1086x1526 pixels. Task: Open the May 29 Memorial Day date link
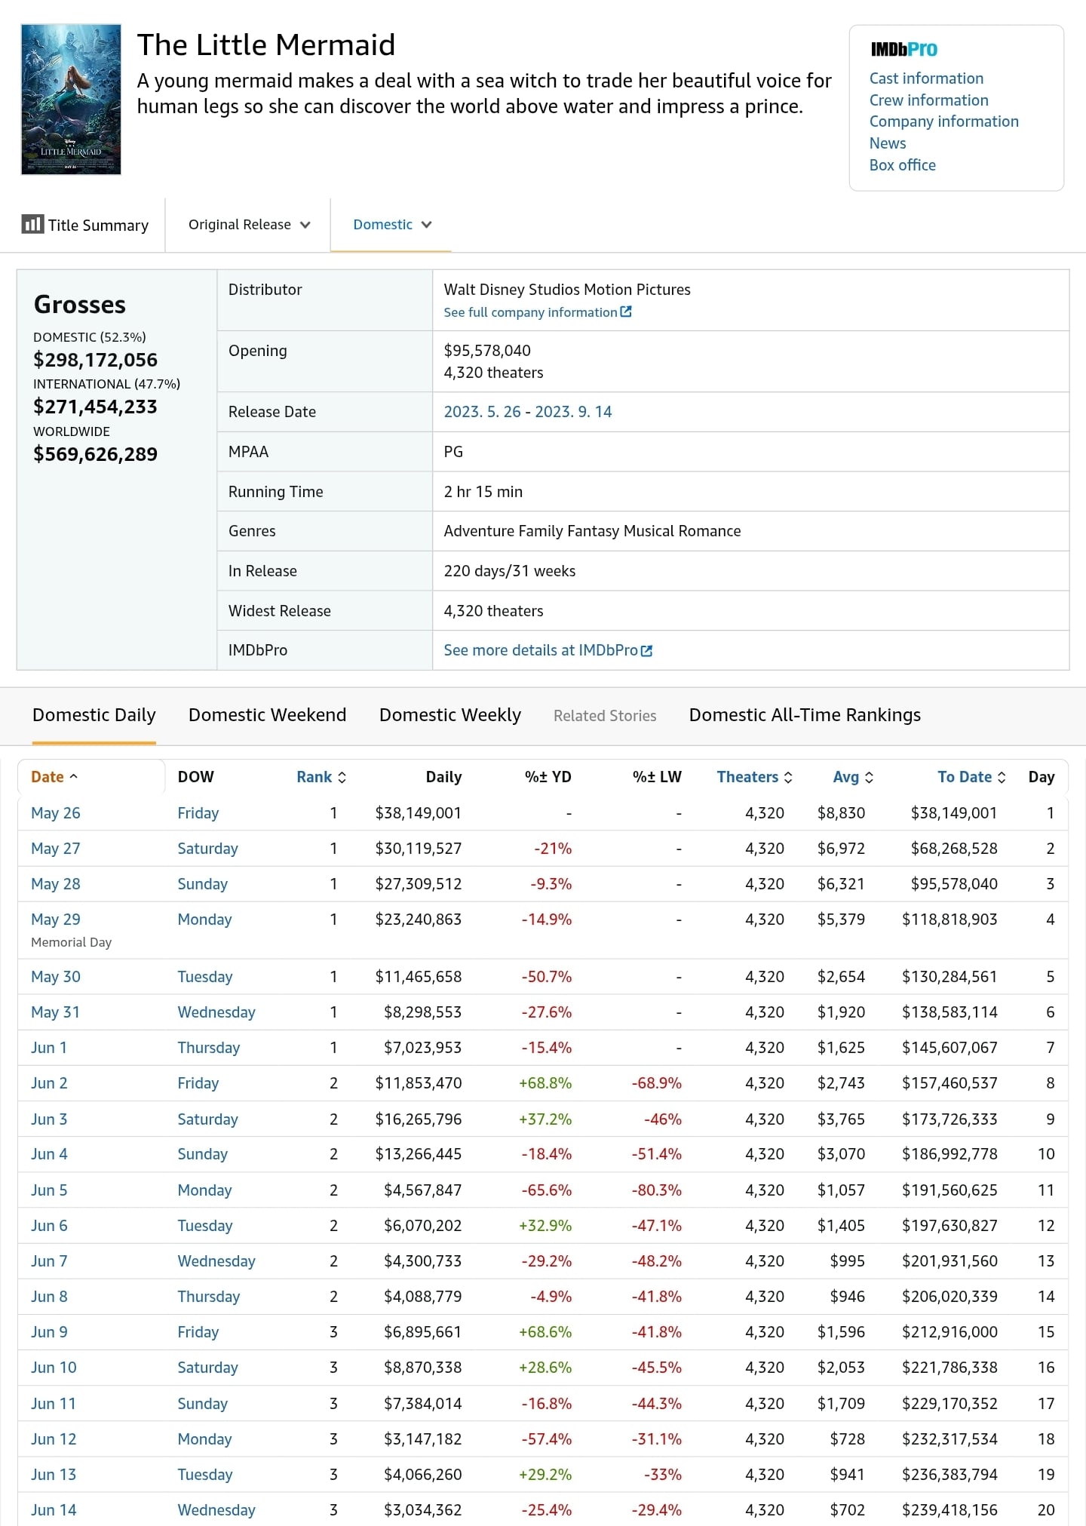click(56, 919)
